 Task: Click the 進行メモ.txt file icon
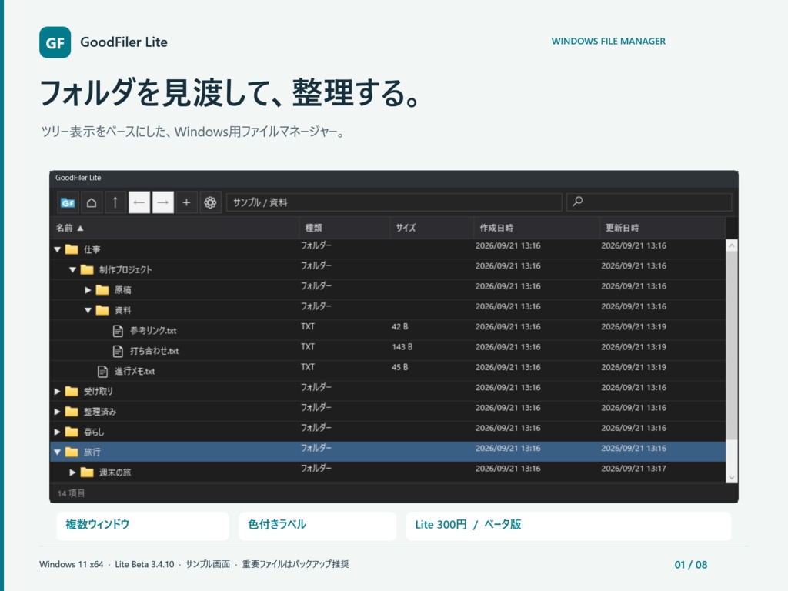pyautogui.click(x=102, y=372)
